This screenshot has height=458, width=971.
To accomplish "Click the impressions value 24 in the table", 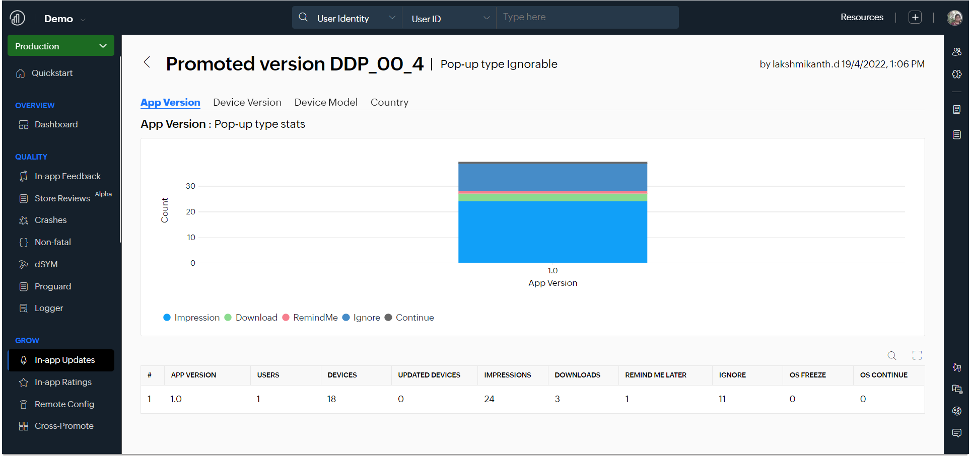I will pos(489,399).
